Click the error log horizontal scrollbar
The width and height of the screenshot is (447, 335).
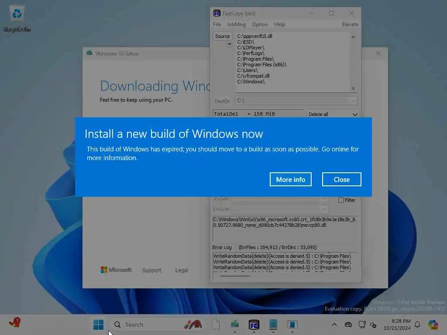coord(235,276)
